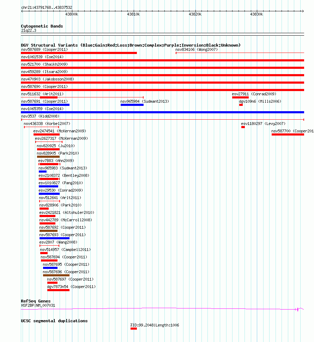Select the blue bar under nsv965984
Screen dimensions: 314x342
click(132, 105)
